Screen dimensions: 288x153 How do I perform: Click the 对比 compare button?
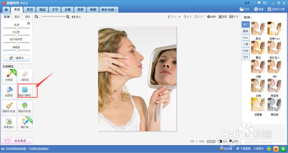pos(223,141)
